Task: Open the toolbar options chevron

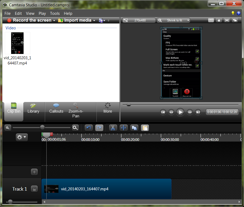Action: pos(108,21)
